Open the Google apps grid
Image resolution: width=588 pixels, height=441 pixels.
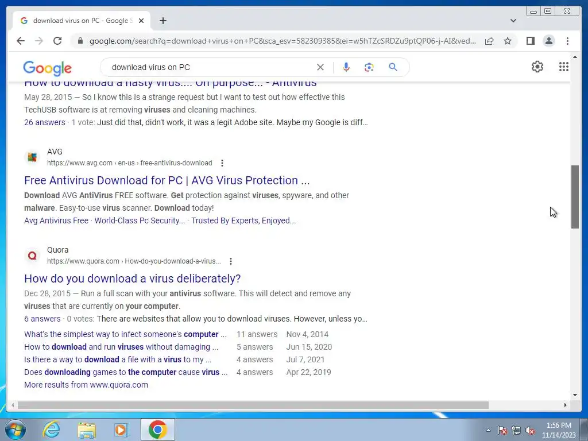tap(564, 67)
